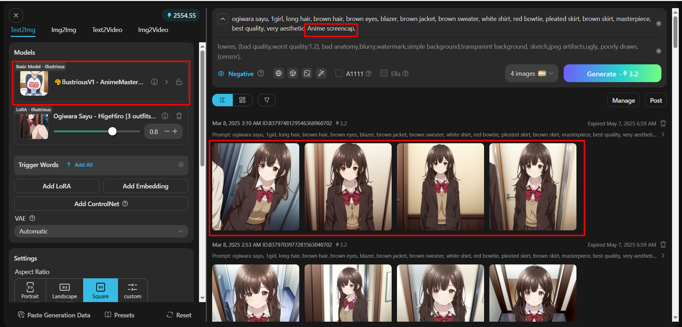Open first image of 3:10 AM generation
The height and width of the screenshot is (327, 682).
coord(256,187)
